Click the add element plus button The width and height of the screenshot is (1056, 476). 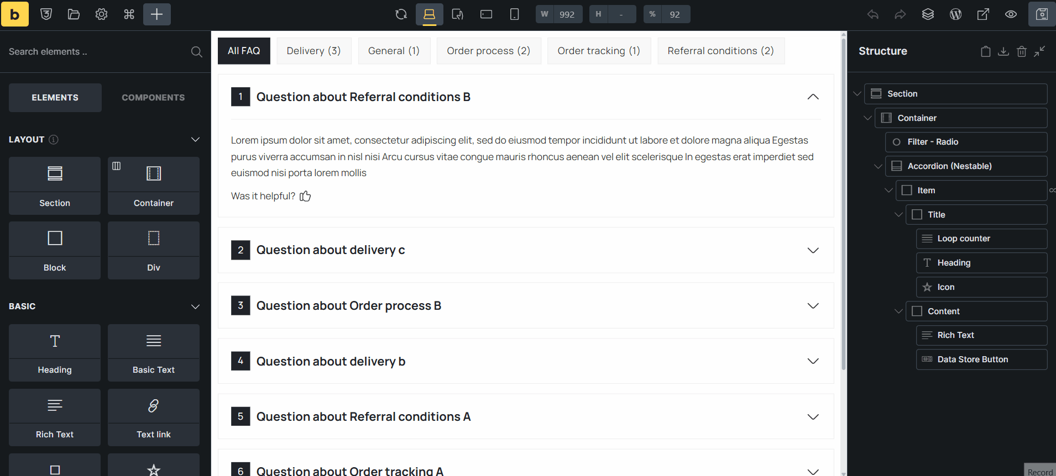(x=156, y=14)
